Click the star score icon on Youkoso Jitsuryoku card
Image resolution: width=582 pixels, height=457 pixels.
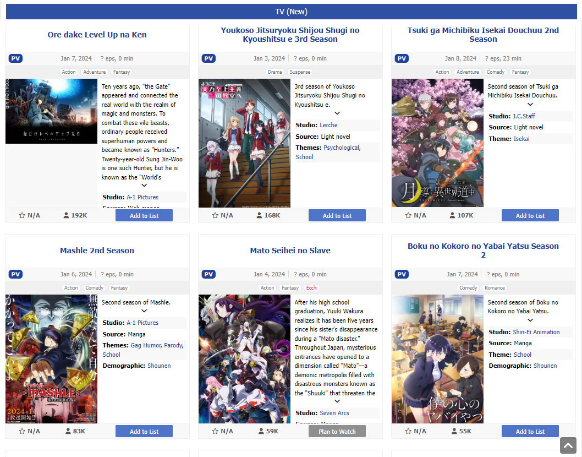(215, 215)
